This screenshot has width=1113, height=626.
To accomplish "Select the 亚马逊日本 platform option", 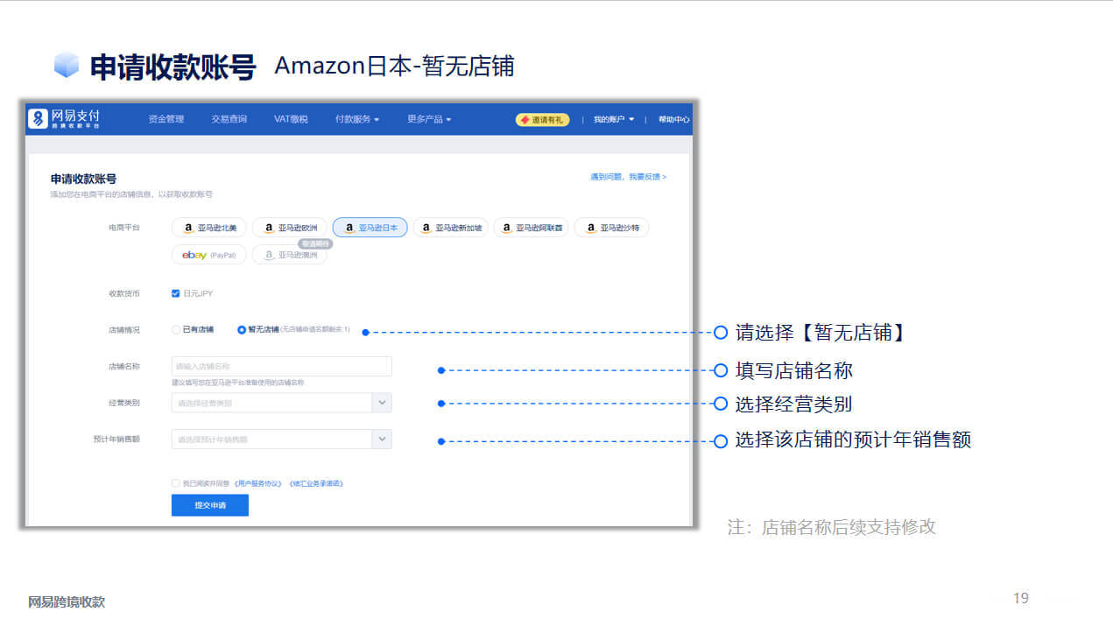I will [x=370, y=228].
